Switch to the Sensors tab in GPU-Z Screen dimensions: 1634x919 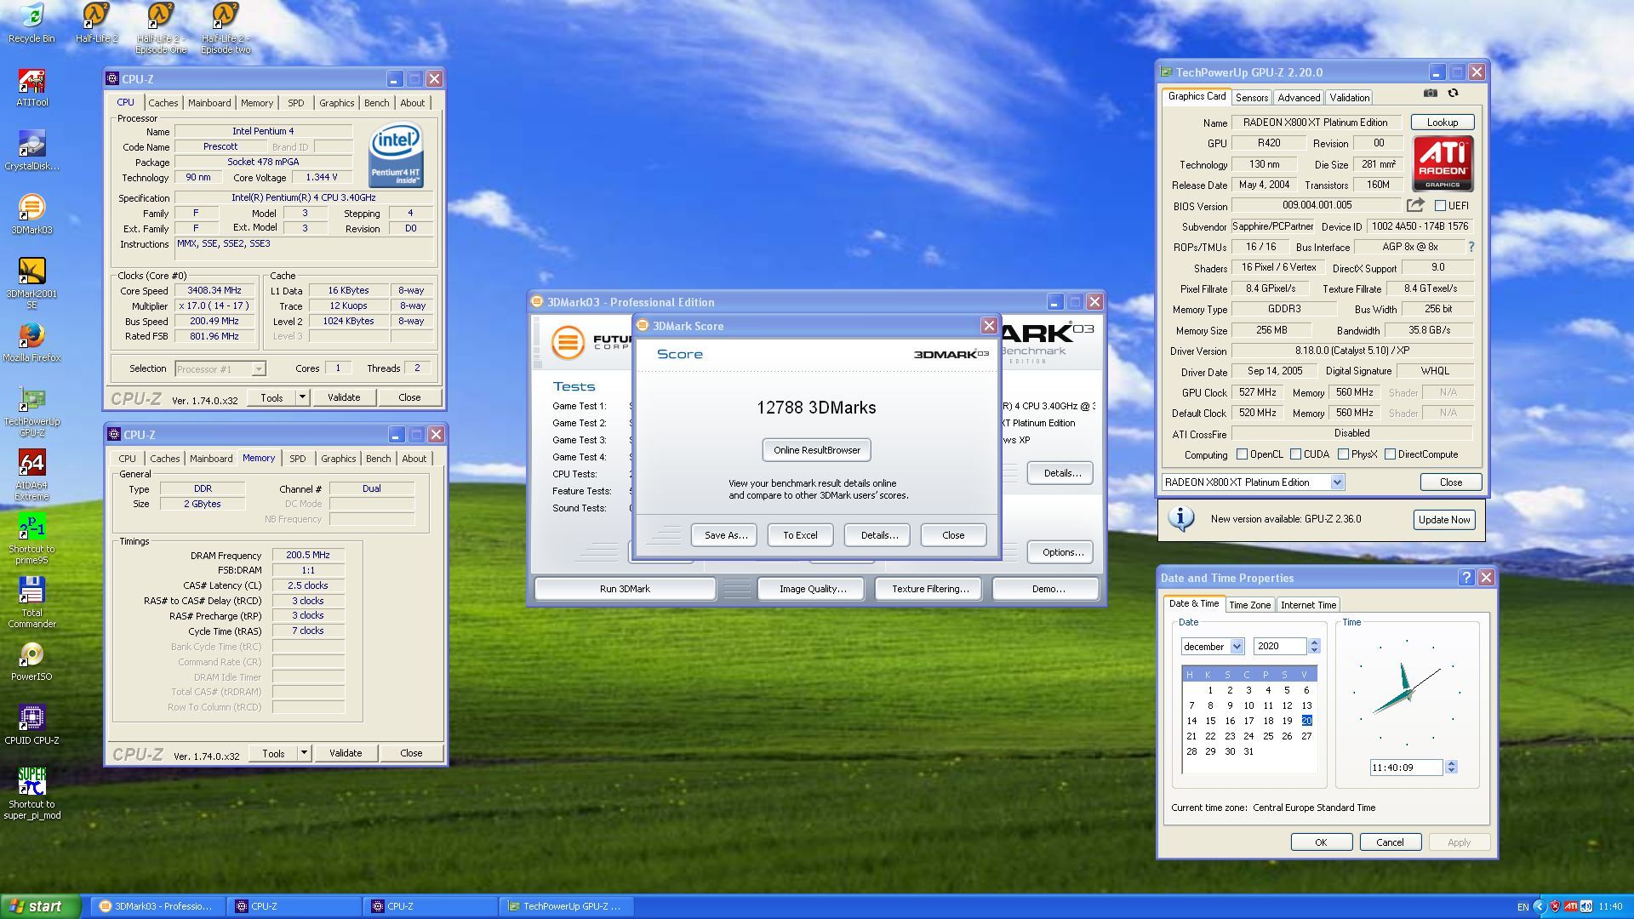[x=1252, y=98]
